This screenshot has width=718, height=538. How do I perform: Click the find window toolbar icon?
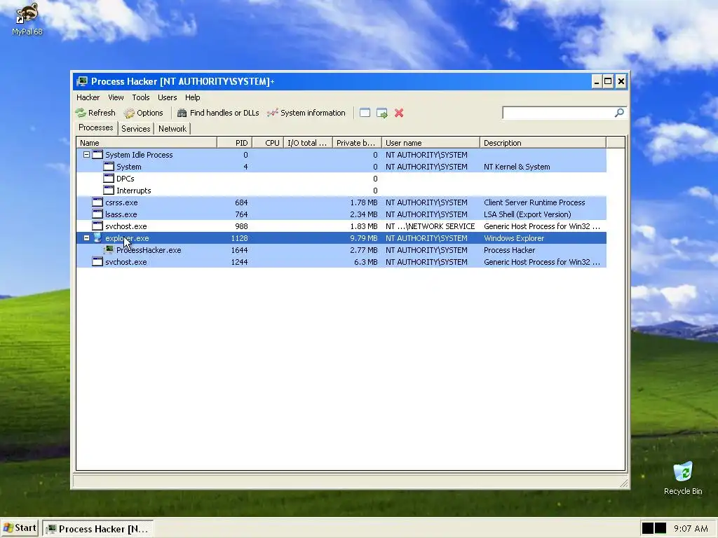tap(365, 113)
